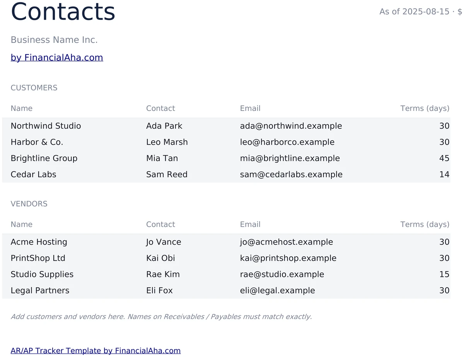Select the Contacts page title

point(63,12)
